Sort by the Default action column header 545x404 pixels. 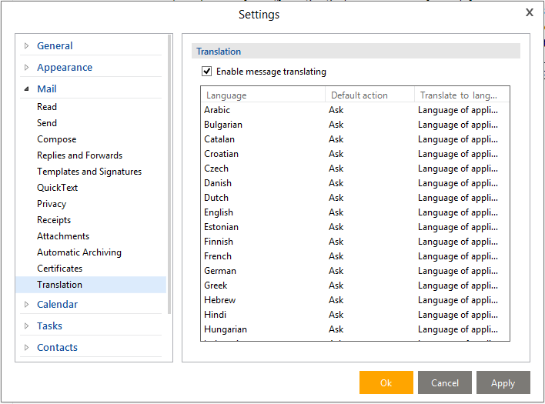369,95
